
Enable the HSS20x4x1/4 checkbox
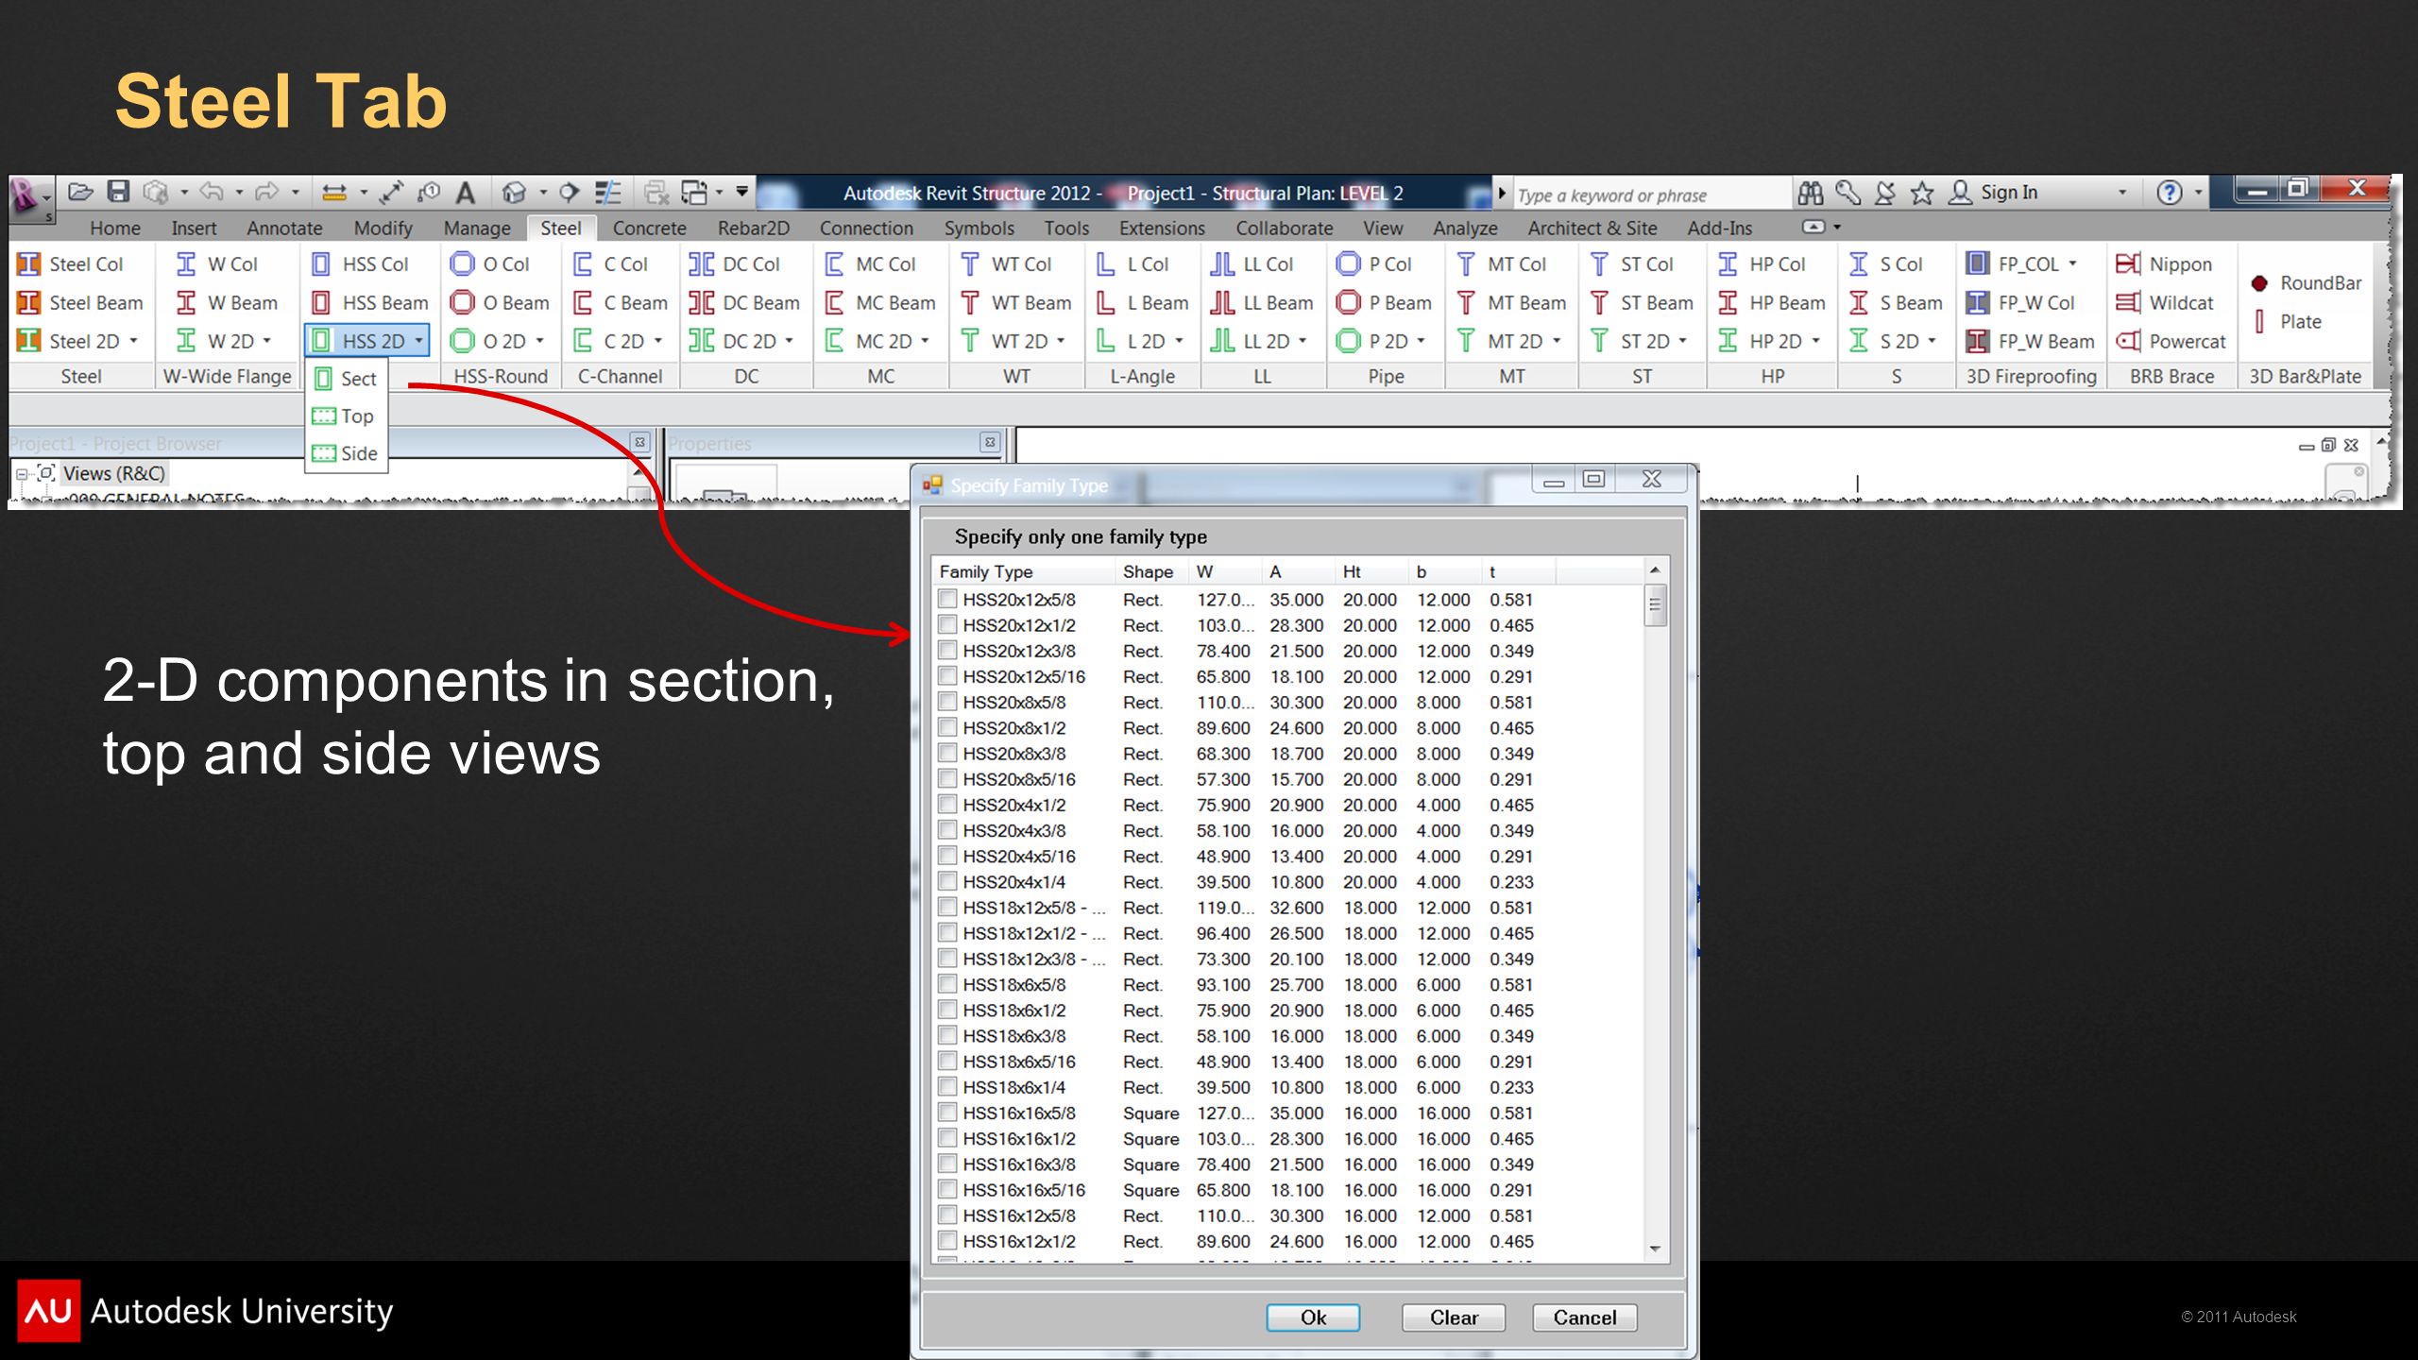click(947, 881)
